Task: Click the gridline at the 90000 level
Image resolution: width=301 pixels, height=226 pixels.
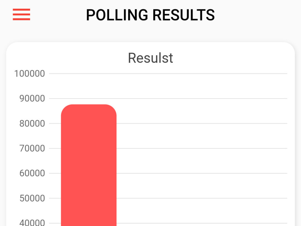Action: coord(168,99)
